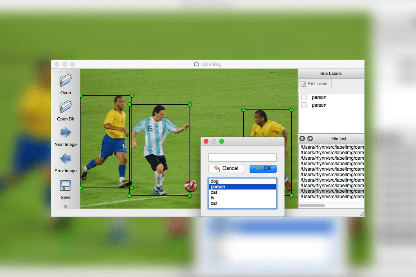Float the File List dock panel
Screen dimensions: 416x277
tap(310, 138)
